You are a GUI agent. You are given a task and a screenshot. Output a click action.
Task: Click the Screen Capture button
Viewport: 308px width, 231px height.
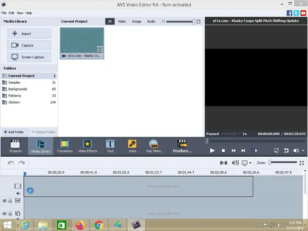29,57
